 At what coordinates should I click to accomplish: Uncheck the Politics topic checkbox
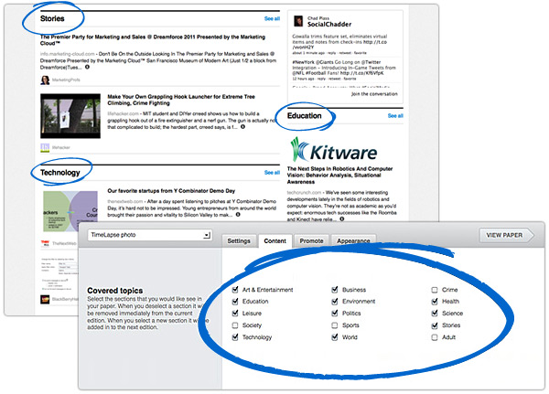(x=335, y=314)
